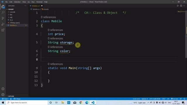Click the CSharp project status item
This screenshot has height=105, width=187.
17,99
